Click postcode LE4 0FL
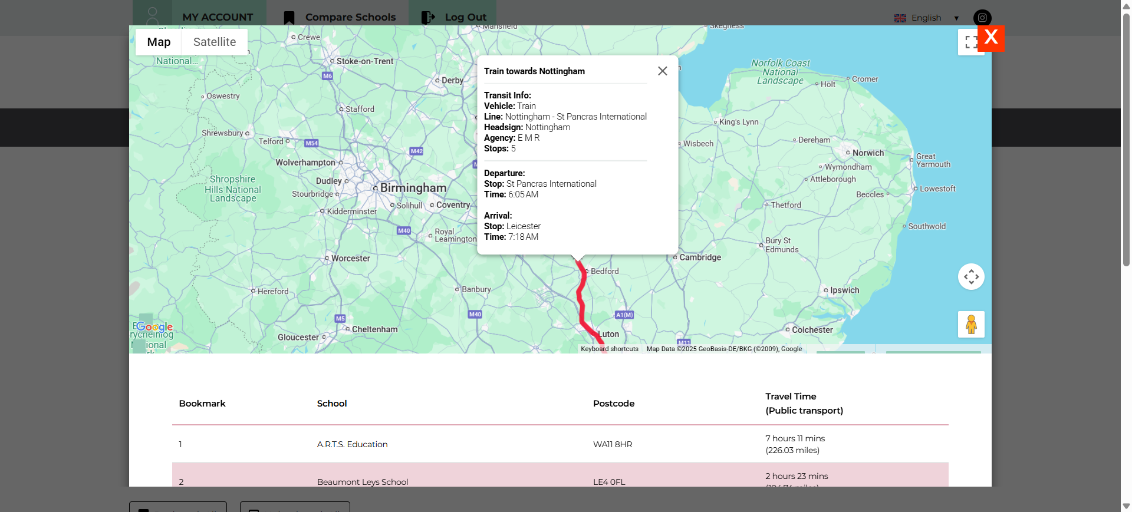 tap(609, 482)
